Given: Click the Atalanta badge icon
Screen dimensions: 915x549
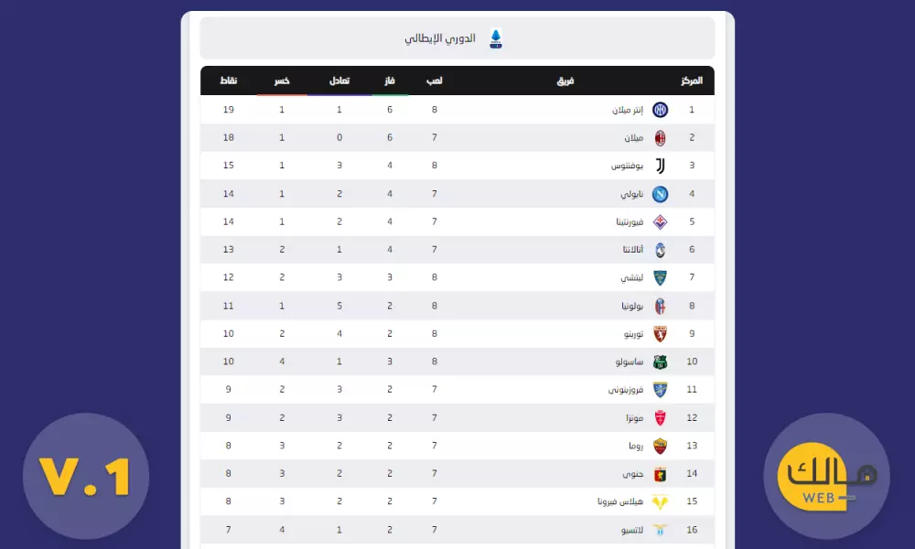Looking at the screenshot, I should (x=661, y=249).
